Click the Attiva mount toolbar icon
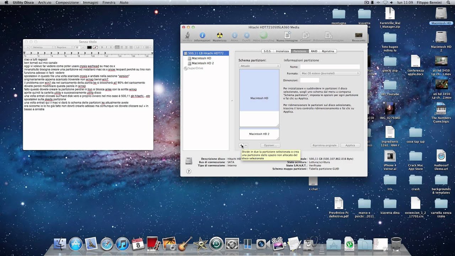Viewport: 455px width, 256px height. (x=235, y=35)
